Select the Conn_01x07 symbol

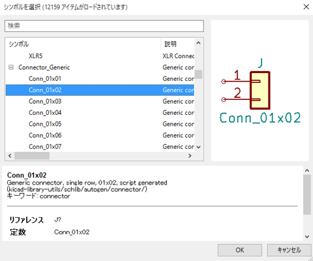tap(100, 147)
